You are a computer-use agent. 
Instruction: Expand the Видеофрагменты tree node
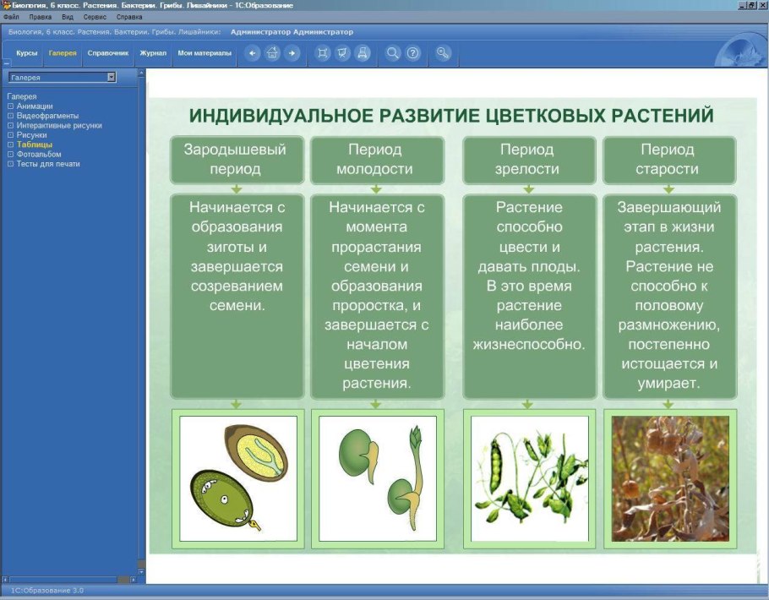[10, 115]
